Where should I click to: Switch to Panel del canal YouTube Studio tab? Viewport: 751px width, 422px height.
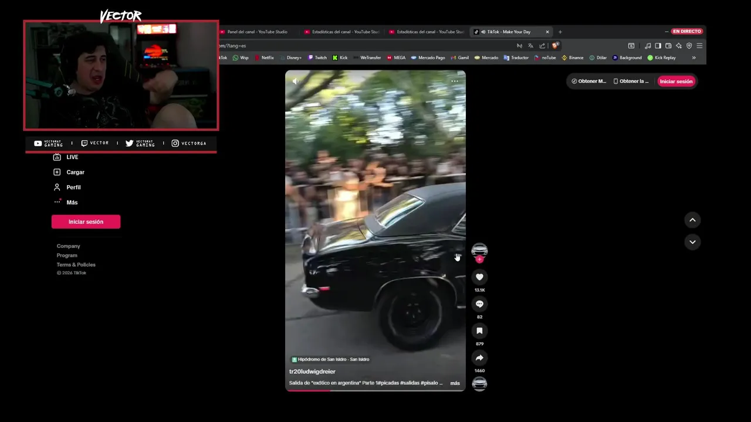(x=256, y=32)
